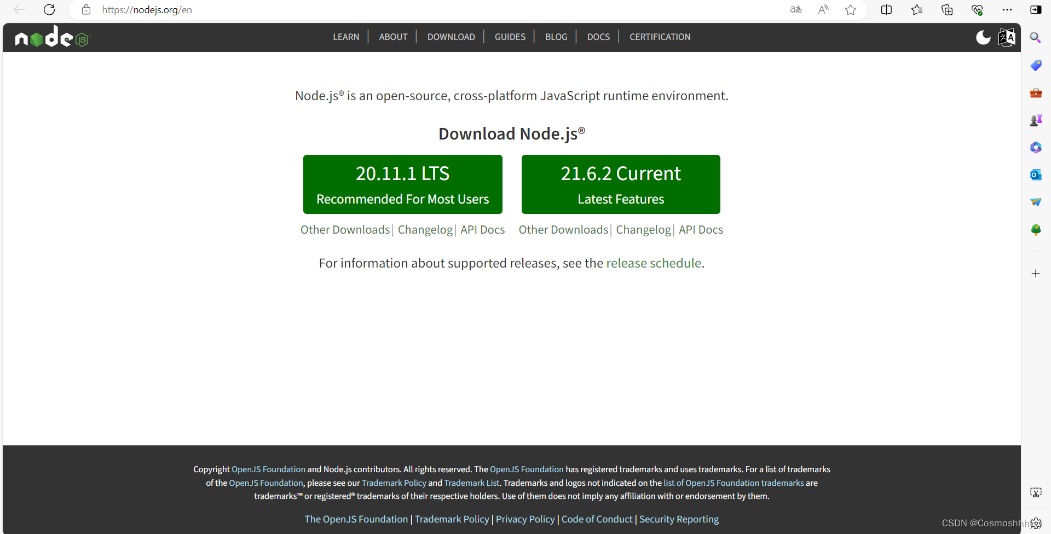Open the Favorites list icon
The height and width of the screenshot is (534, 1051).
click(x=917, y=10)
